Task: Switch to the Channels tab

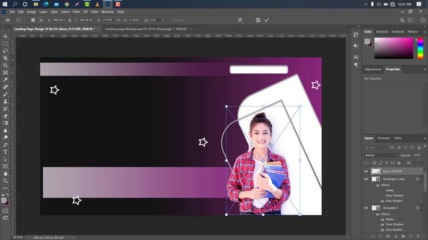Action: tap(383, 138)
